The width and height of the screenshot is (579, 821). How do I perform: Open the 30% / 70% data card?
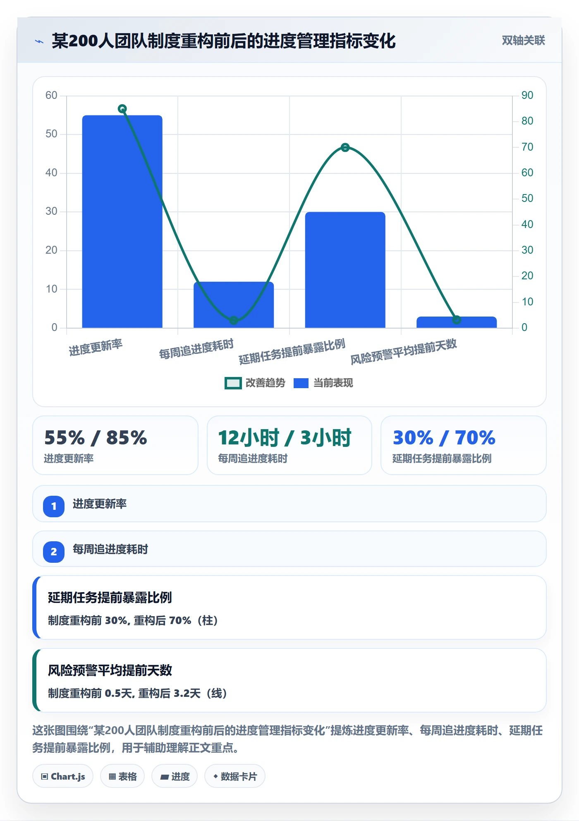(x=464, y=445)
